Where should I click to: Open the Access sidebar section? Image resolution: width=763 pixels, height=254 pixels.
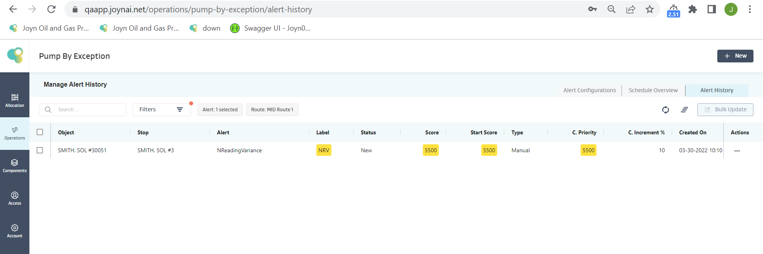point(15,198)
